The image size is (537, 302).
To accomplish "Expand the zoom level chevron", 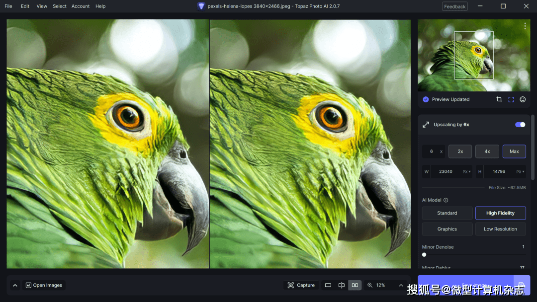I will pos(401,285).
